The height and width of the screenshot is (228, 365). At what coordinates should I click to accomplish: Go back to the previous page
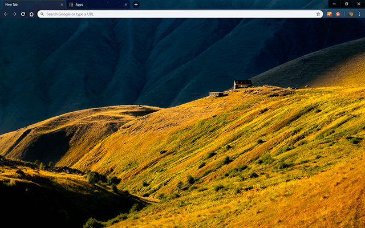6,14
